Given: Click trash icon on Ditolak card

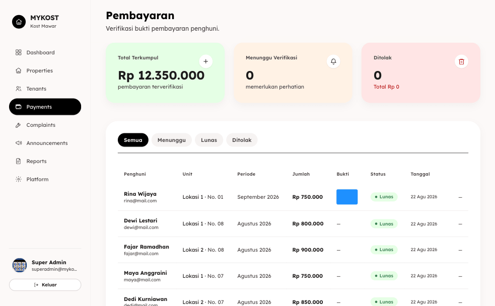Looking at the screenshot, I should click(461, 61).
